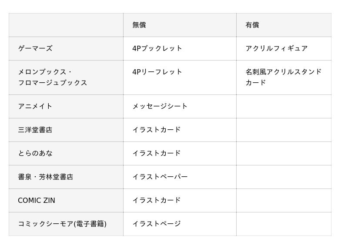The image size is (348, 249).
Task: Select the 三洋堂書店 row label
Action: pos(35,130)
